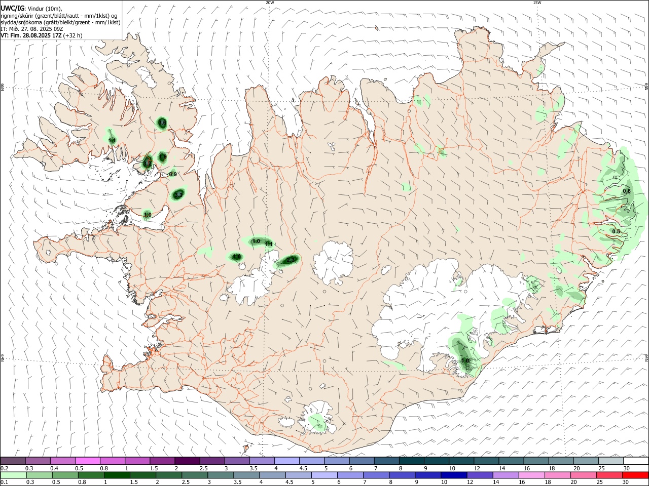Click the 1.6 precipitation value in the Westfjords

162,123
